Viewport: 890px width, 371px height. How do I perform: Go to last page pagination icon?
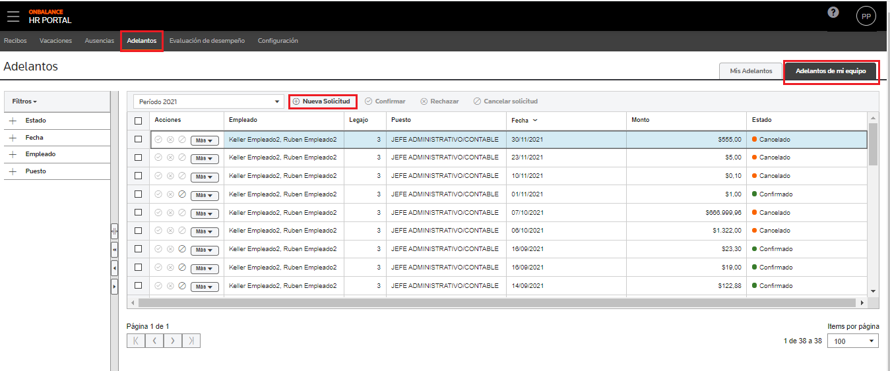pos(191,341)
